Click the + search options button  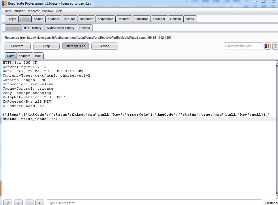[x=29, y=203]
